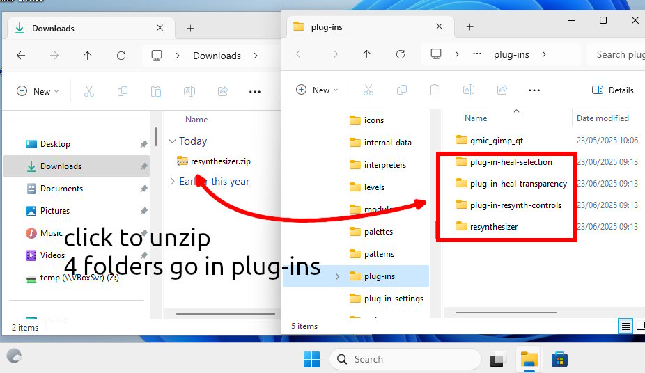645x373 pixels.
Task: Click the This PC icon in Downloads address bar
Action: click(157, 56)
